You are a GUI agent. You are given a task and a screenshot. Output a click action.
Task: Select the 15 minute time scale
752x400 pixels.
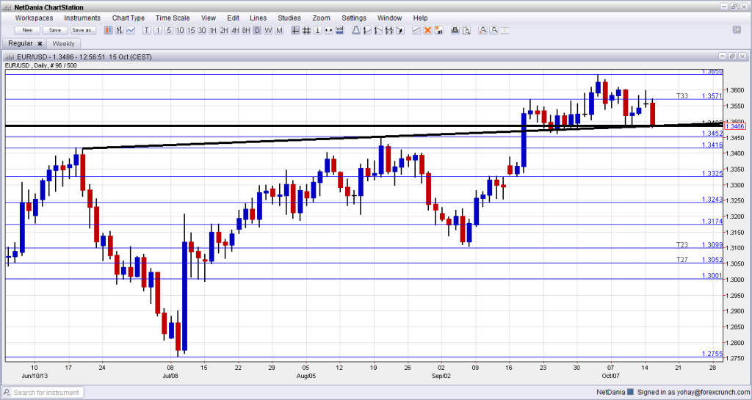[191, 30]
